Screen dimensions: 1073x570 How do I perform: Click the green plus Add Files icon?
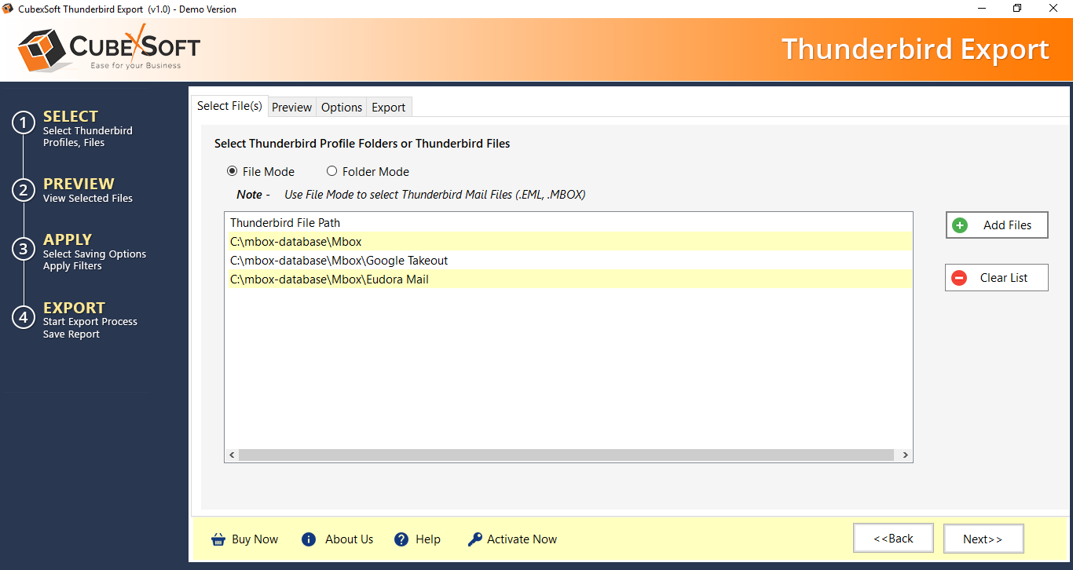pyautogui.click(x=959, y=225)
